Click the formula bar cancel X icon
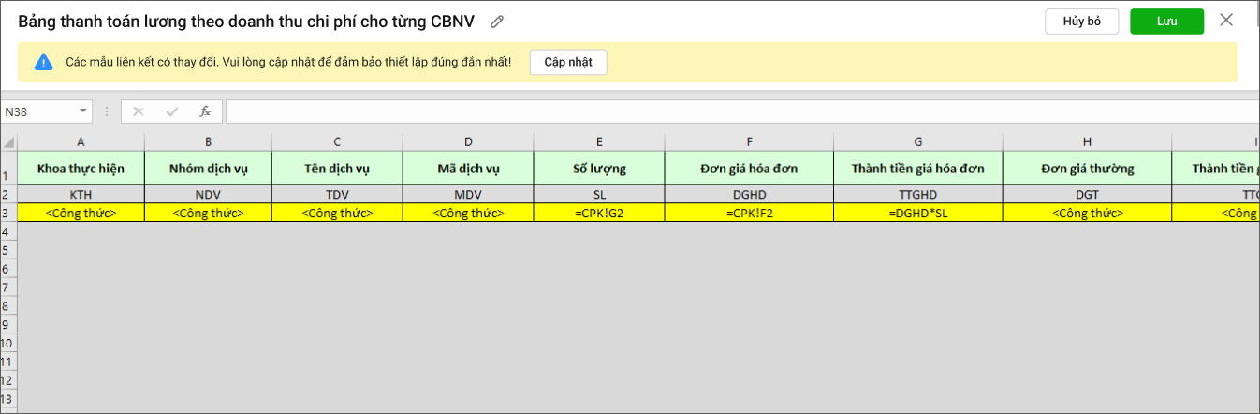 click(139, 111)
